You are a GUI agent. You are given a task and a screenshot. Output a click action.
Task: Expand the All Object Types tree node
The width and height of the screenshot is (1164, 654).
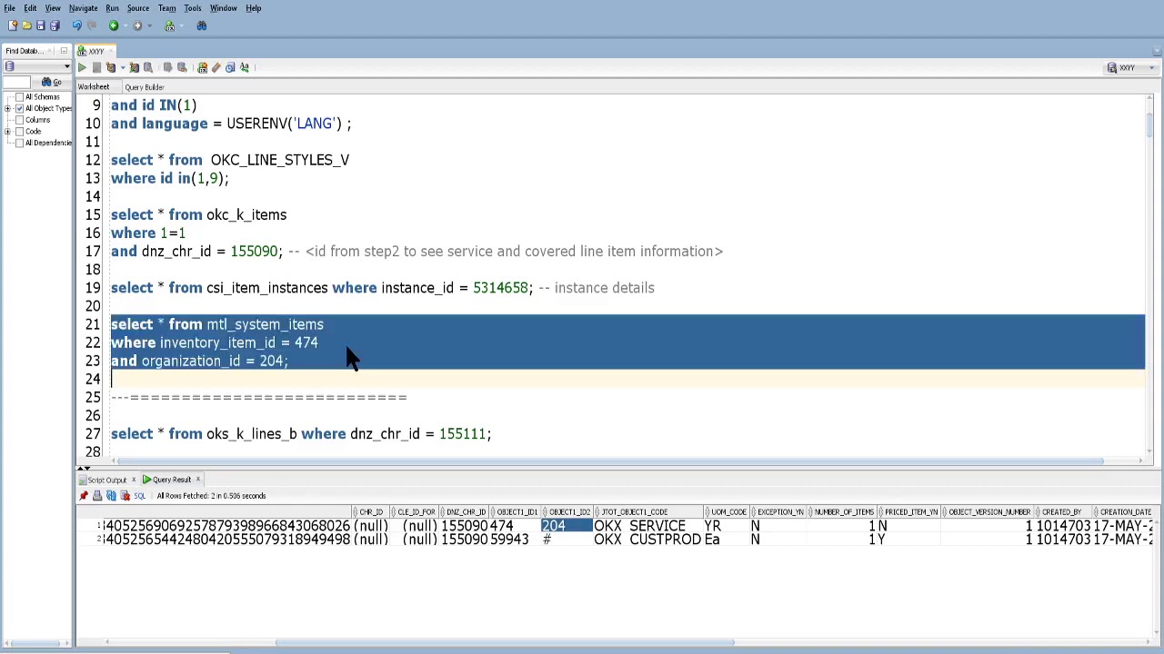point(7,108)
